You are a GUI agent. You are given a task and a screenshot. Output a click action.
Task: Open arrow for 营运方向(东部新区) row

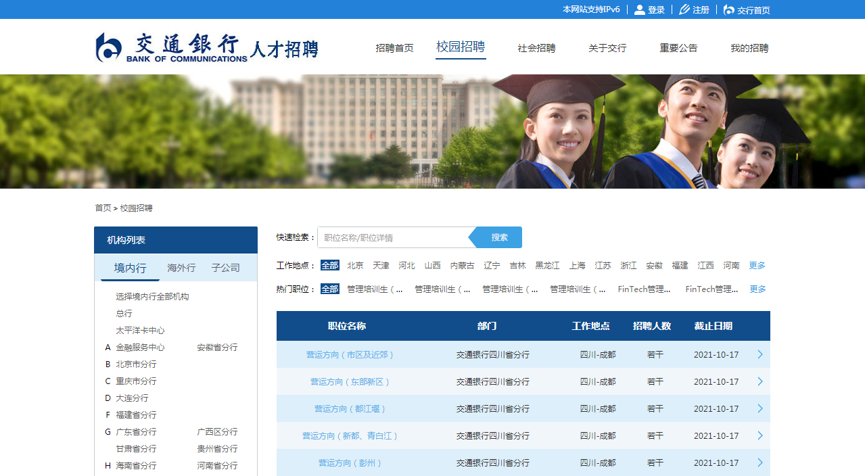pos(760,381)
